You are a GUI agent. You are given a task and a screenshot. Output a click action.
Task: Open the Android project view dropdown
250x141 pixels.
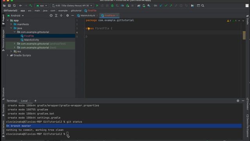click(x=16, y=16)
